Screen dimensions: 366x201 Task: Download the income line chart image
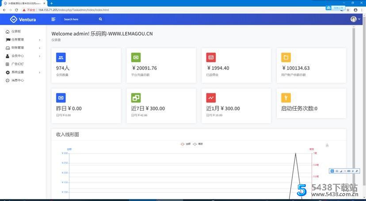click(327, 145)
